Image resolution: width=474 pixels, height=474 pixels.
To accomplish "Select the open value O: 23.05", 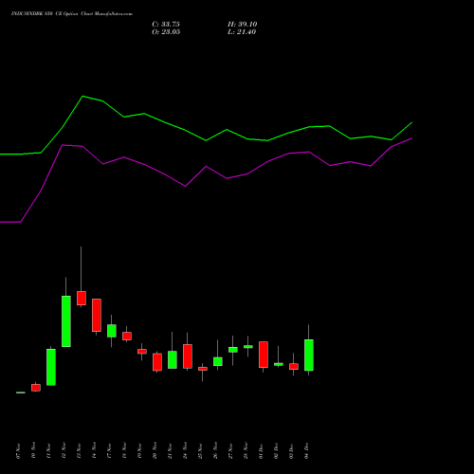I will (166, 32).
